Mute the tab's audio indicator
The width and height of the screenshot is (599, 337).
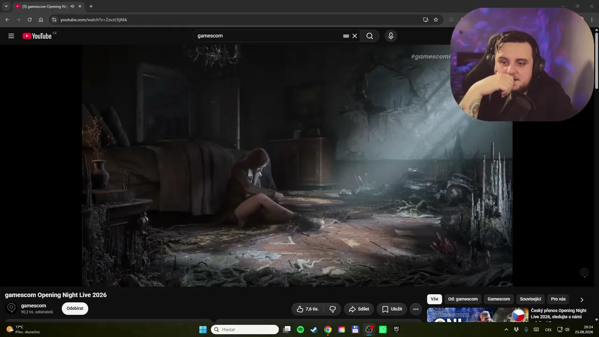[x=73, y=7]
